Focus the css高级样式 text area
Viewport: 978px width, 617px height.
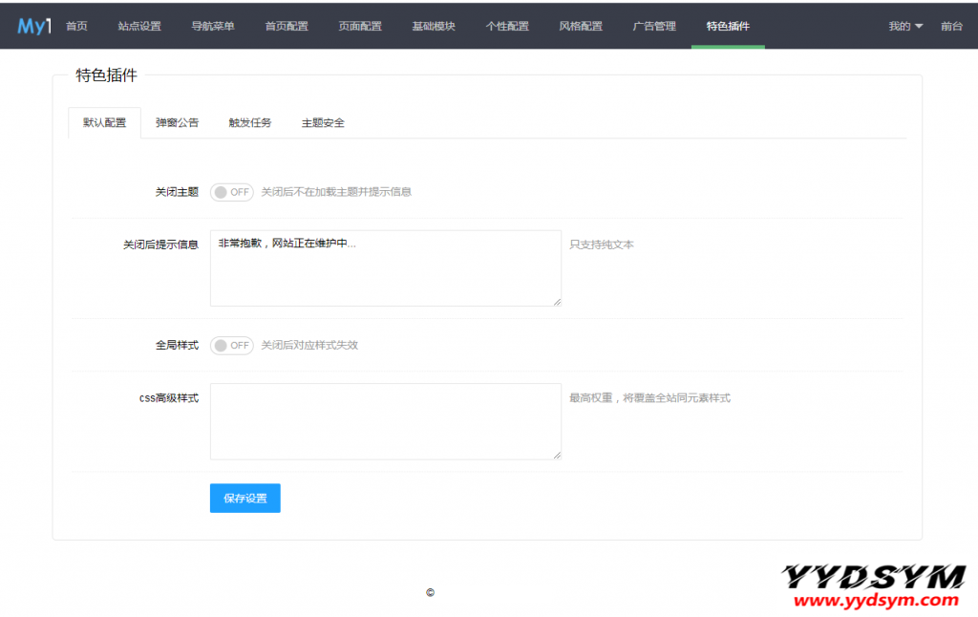(385, 421)
